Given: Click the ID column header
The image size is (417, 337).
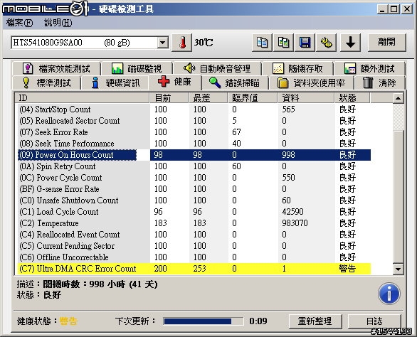Looking at the screenshot, I should [82, 98].
